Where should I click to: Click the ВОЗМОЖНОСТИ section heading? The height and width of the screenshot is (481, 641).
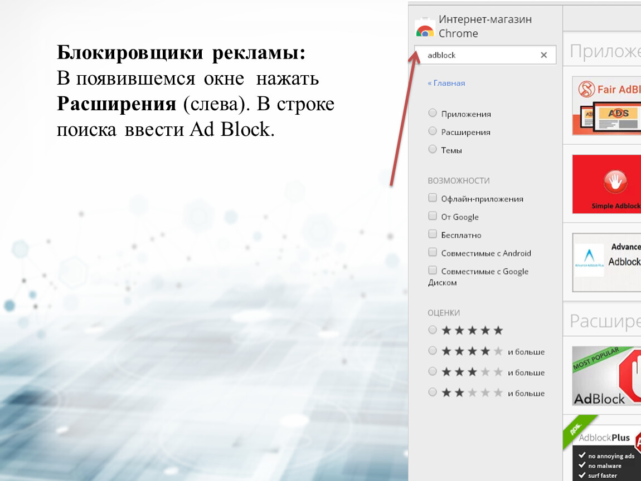coord(459,180)
